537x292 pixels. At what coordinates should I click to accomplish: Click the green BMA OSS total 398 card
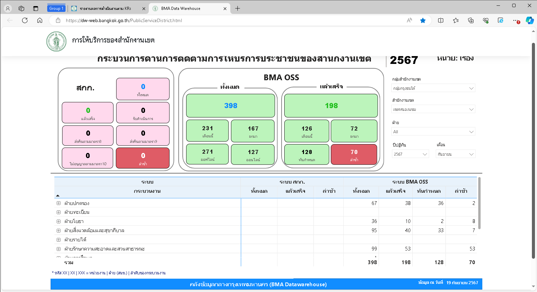point(230,106)
